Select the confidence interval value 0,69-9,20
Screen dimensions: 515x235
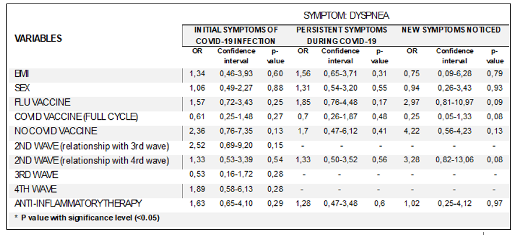click(236, 146)
